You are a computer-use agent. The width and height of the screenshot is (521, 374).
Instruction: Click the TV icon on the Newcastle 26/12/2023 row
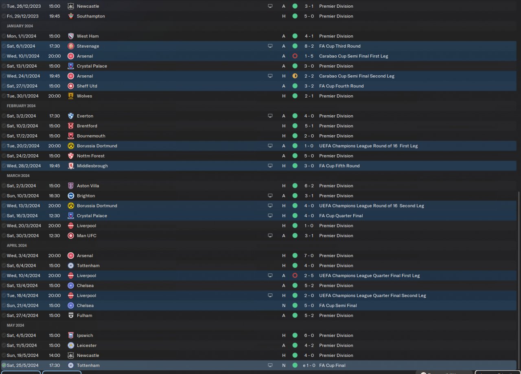tap(270, 6)
